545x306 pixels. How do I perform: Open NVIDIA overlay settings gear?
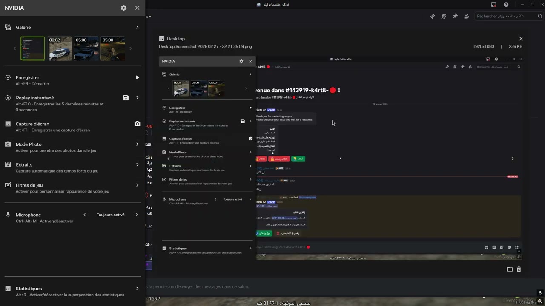tap(123, 8)
